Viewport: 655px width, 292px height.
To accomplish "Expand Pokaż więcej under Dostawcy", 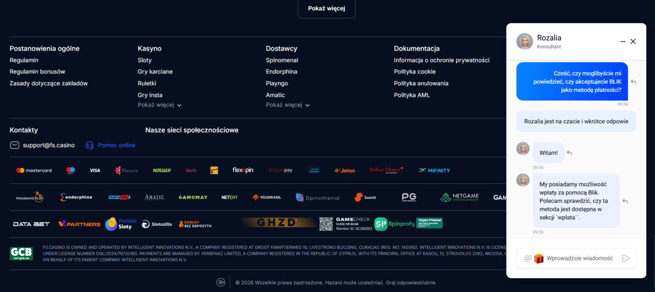I will tap(288, 105).
